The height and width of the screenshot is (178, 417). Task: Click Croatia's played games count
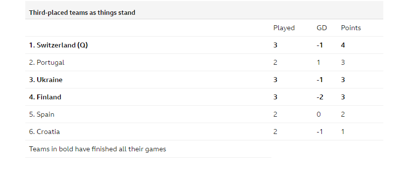tap(275, 132)
